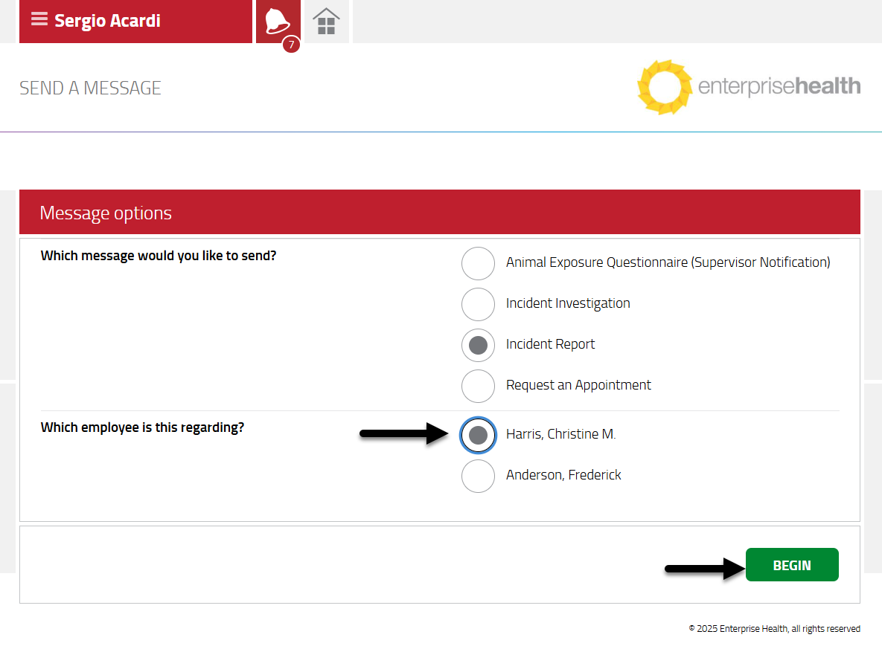The height and width of the screenshot is (649, 882).
Task: Click the Incident Investigation label text
Action: click(568, 303)
